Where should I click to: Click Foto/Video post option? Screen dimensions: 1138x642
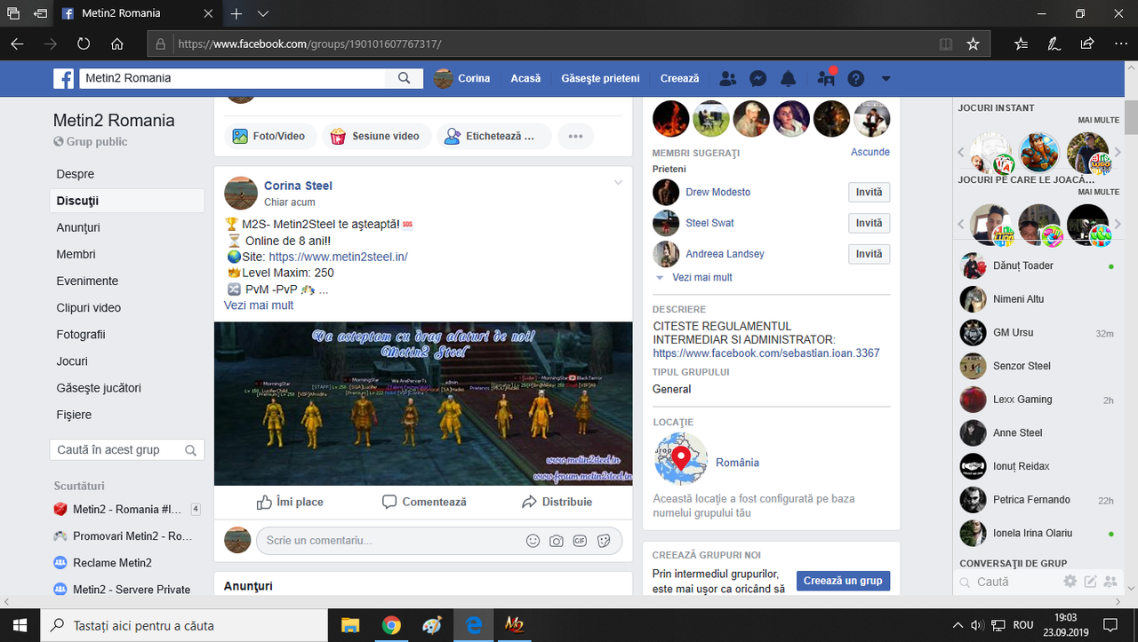tap(268, 137)
